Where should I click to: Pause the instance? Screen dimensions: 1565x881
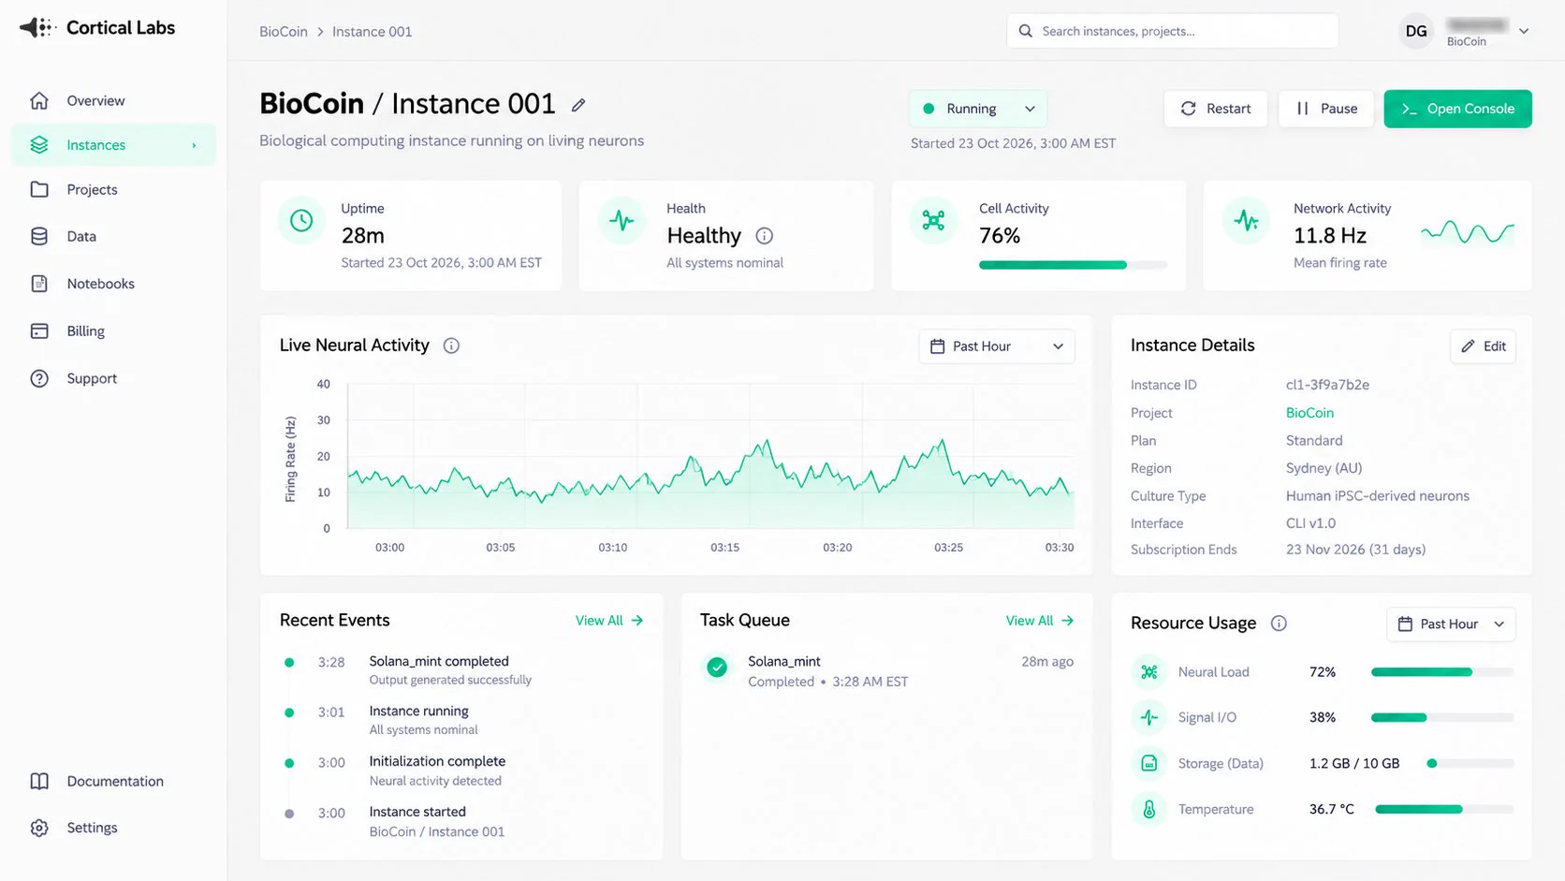coord(1325,109)
